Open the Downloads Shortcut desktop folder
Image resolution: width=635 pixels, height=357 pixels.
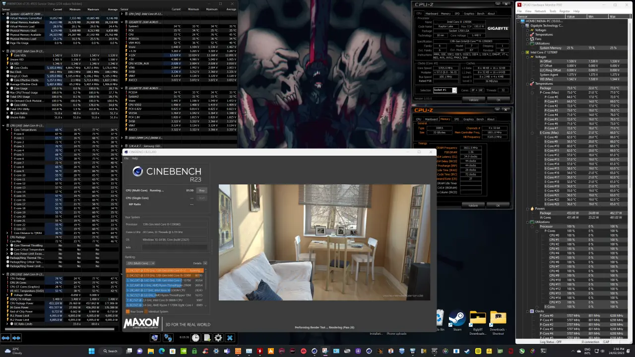point(498,323)
